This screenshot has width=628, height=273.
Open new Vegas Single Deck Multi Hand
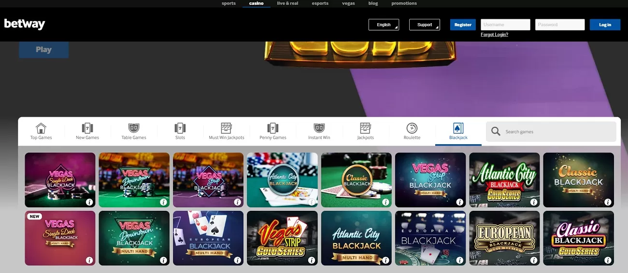coord(60,238)
